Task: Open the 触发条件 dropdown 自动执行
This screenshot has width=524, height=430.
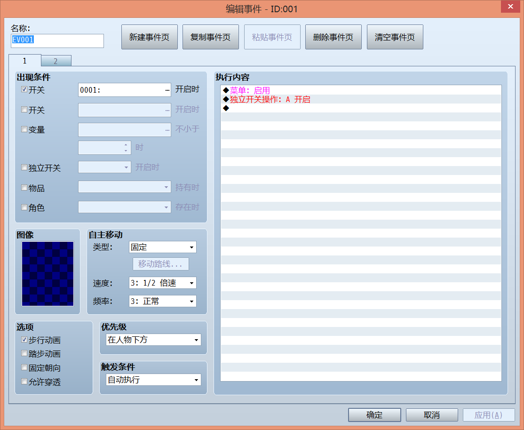Action: [154, 380]
